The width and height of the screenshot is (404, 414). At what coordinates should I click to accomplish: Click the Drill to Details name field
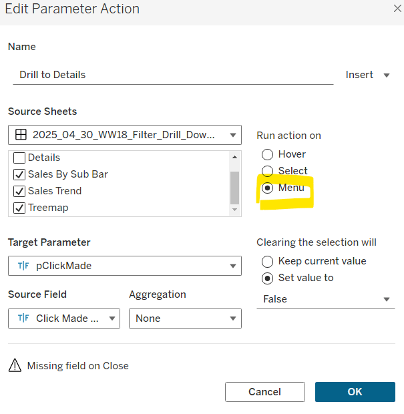tap(172, 75)
